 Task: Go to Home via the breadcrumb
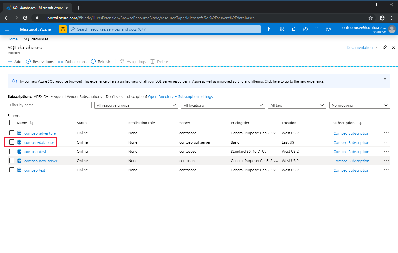[x=12, y=39]
